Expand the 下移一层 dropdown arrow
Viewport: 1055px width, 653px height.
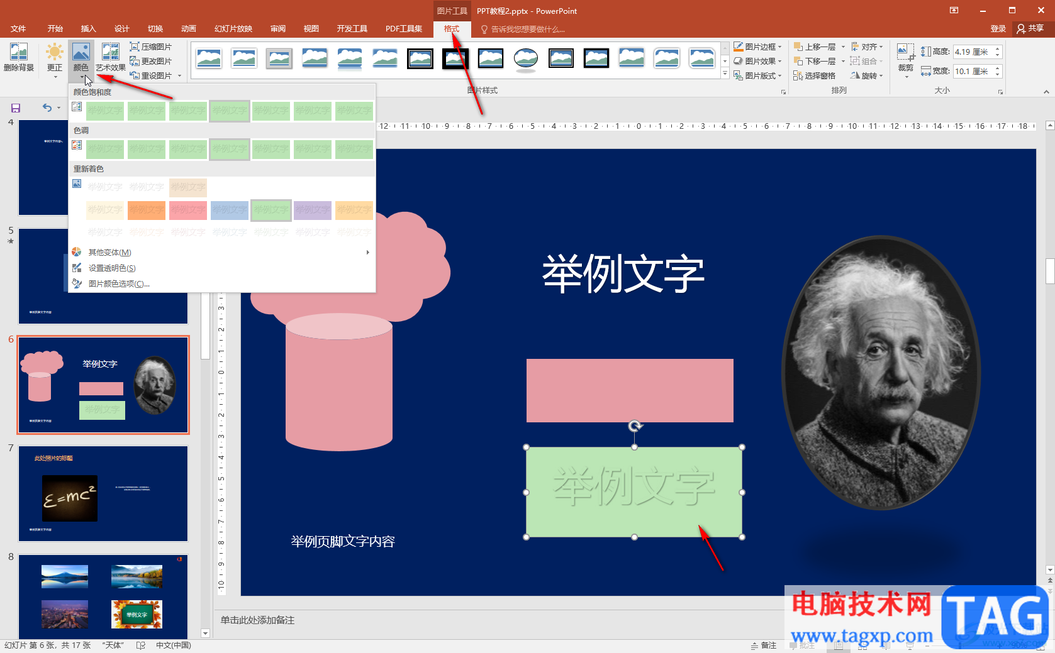point(843,62)
